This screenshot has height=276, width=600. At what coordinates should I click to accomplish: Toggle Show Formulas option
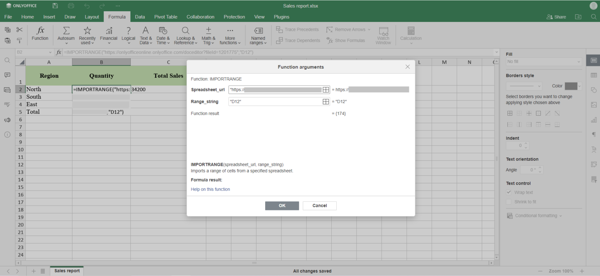pyautogui.click(x=346, y=41)
